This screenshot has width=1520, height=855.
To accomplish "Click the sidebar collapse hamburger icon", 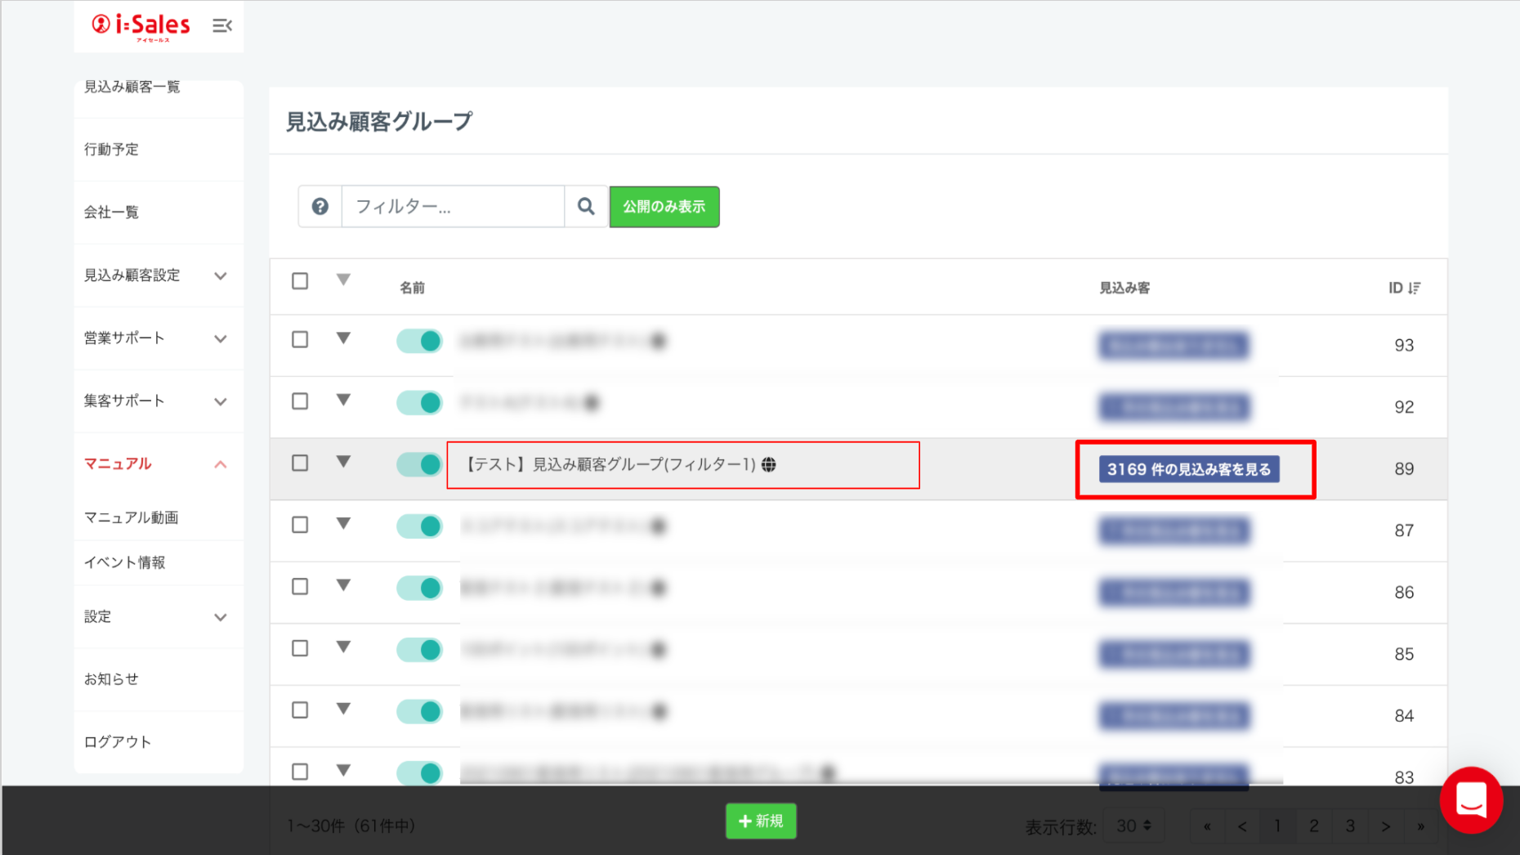I will point(221,26).
